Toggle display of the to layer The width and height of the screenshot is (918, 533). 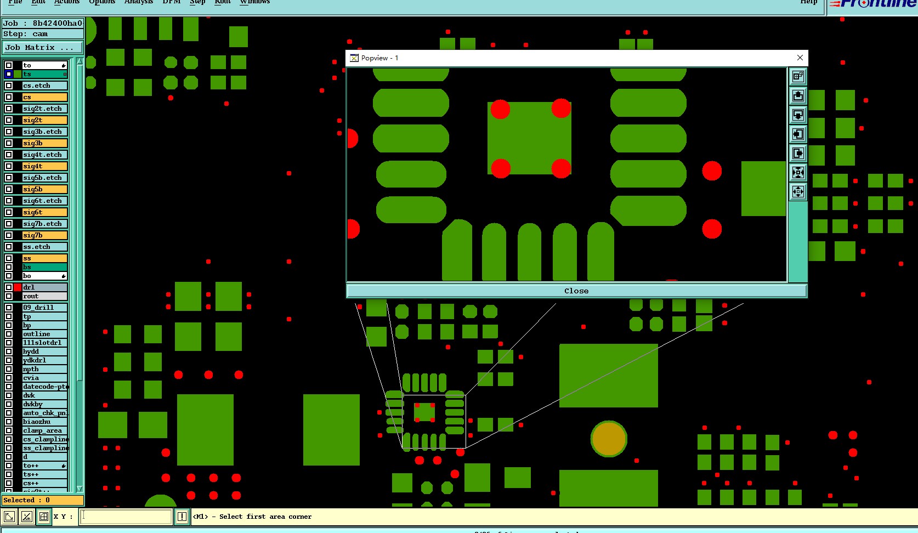[x=9, y=65]
